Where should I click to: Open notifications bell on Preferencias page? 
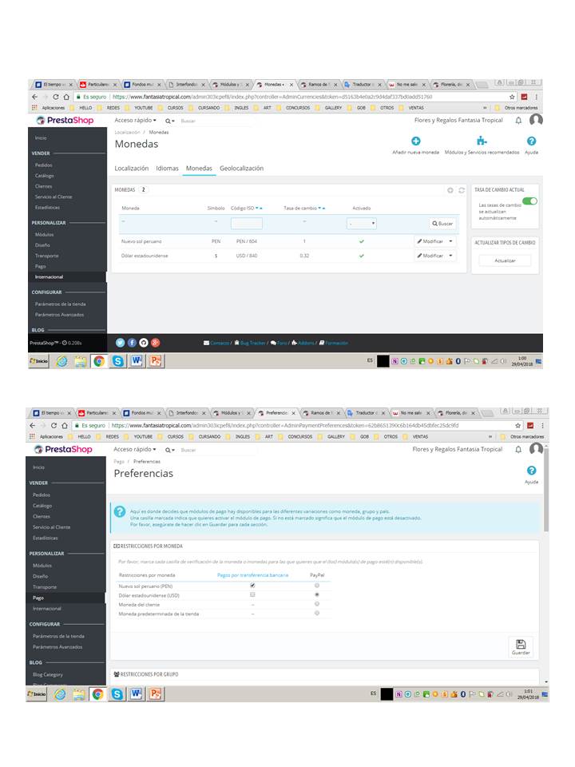pyautogui.click(x=518, y=450)
